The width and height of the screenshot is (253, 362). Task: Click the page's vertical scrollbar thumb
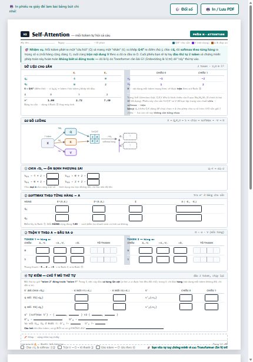[x=251, y=97]
